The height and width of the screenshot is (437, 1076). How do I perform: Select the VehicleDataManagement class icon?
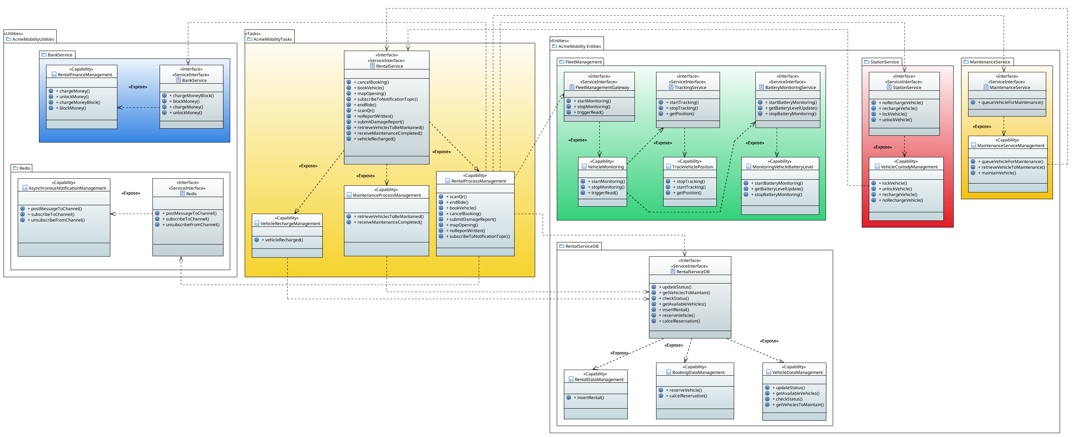click(x=768, y=373)
